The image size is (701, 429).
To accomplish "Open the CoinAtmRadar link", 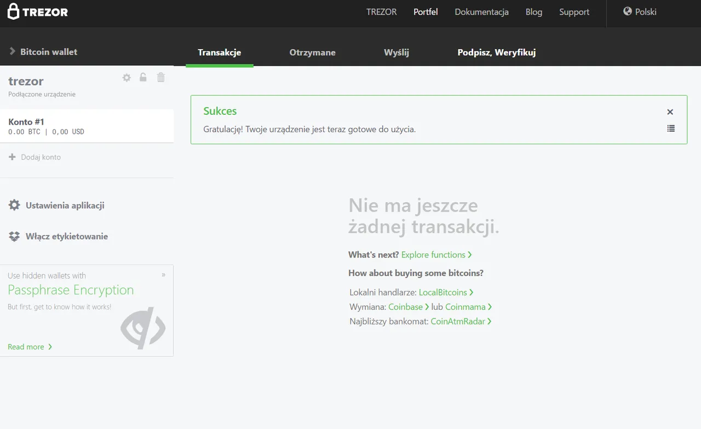I will [461, 321].
